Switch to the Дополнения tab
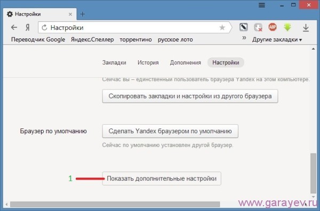 tap(185, 62)
